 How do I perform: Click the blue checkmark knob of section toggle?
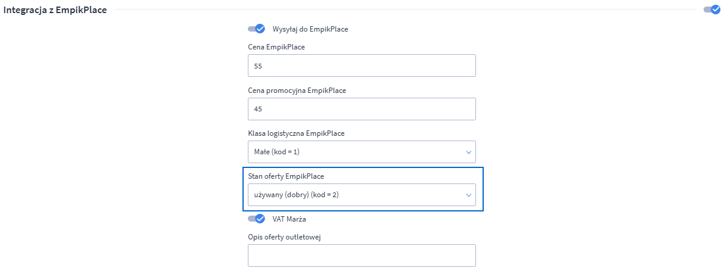715,10
